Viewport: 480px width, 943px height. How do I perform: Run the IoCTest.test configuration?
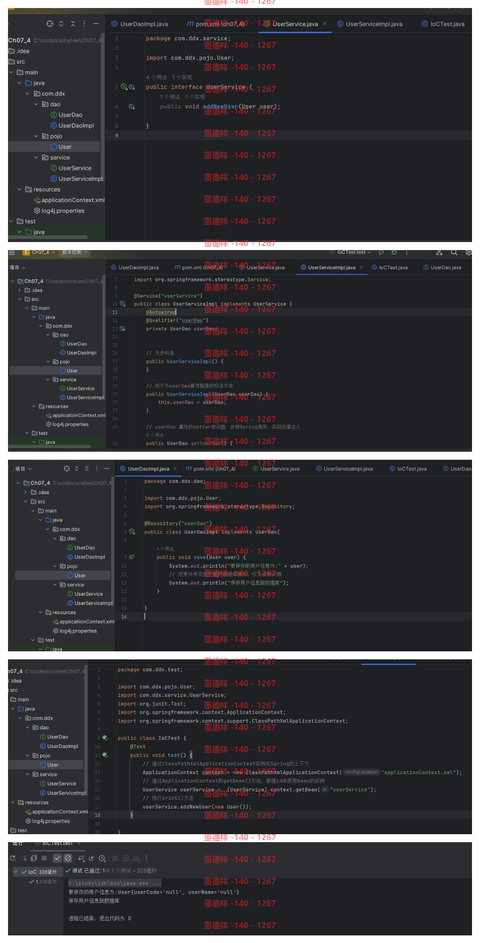[382, 252]
